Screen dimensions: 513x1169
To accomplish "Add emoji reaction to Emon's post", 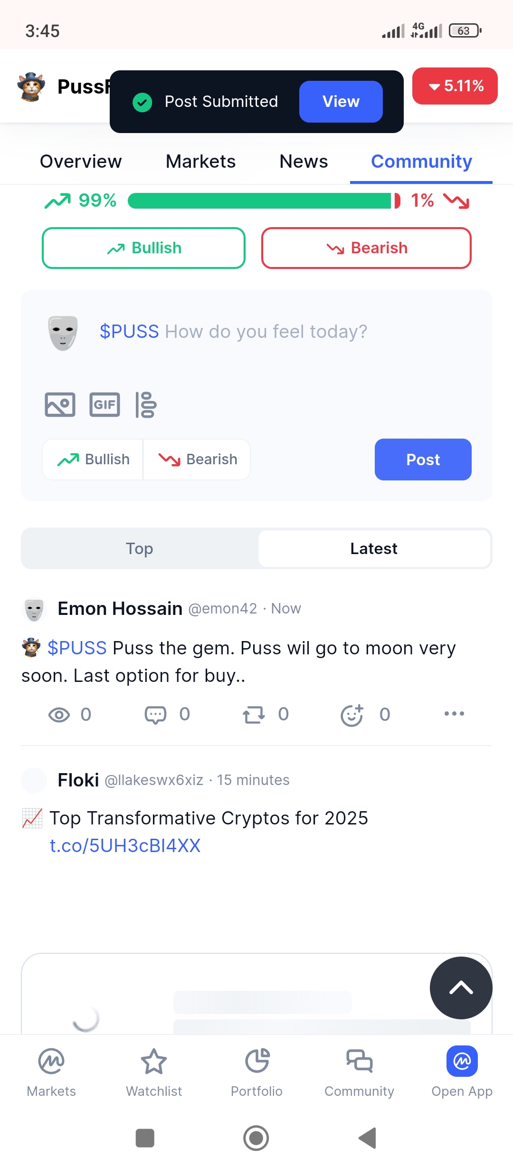I will 352,715.
